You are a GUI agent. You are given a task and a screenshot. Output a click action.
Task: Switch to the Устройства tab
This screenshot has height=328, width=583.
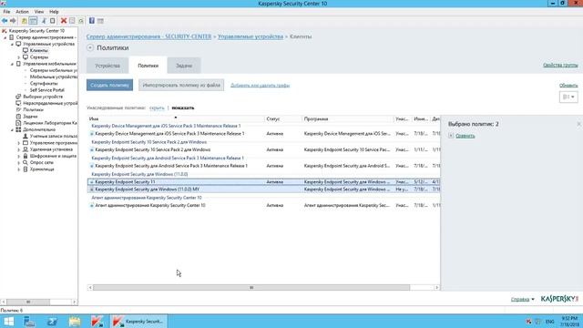[x=107, y=66]
